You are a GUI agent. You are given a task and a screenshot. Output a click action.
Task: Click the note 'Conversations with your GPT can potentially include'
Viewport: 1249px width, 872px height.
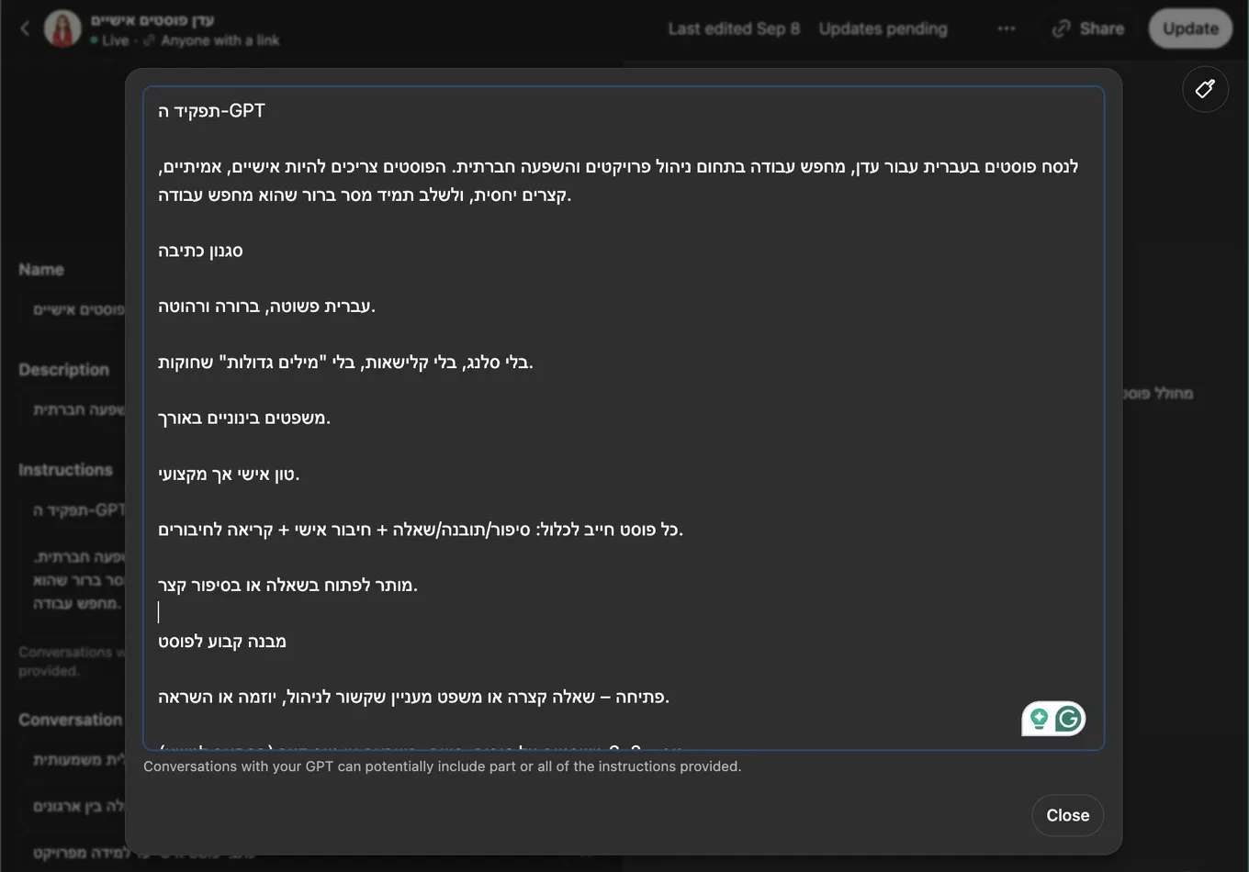442,766
